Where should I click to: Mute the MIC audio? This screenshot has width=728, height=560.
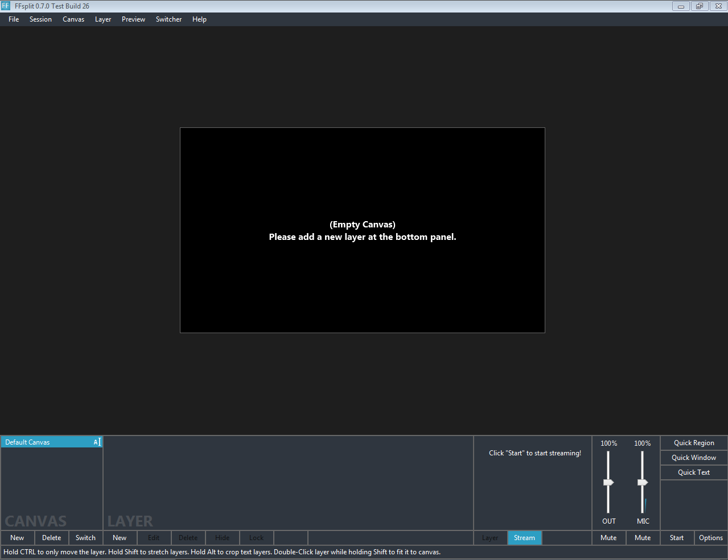pos(643,538)
